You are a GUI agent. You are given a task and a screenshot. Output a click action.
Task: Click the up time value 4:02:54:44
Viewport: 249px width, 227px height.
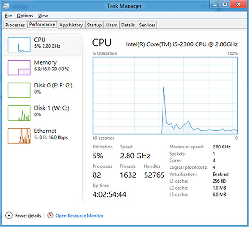coord(109,194)
